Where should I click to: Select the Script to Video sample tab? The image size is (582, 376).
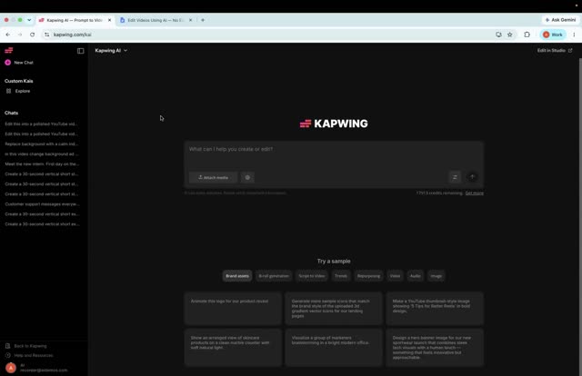tap(312, 276)
